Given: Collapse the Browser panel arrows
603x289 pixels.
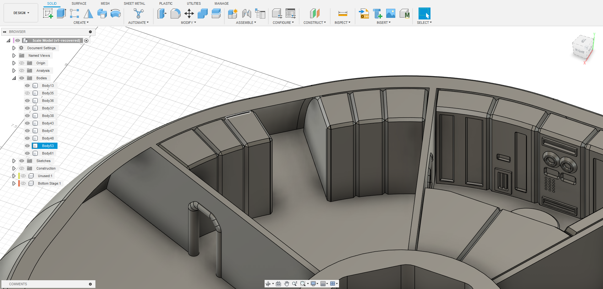Looking at the screenshot, I should (5, 32).
